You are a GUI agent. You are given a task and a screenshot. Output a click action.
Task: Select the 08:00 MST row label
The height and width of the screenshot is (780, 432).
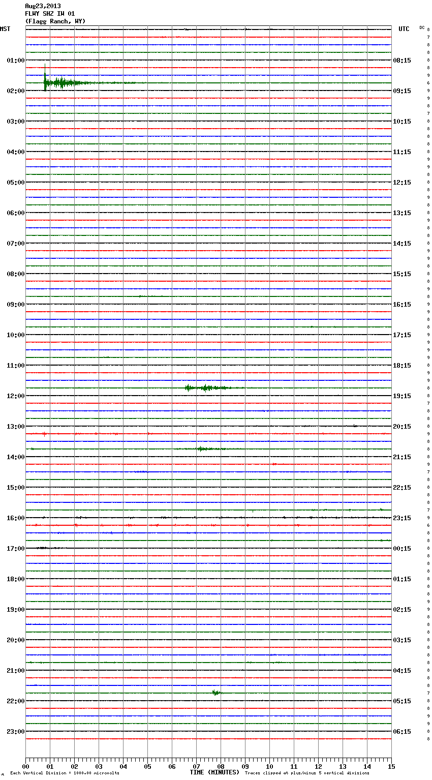click(x=16, y=274)
